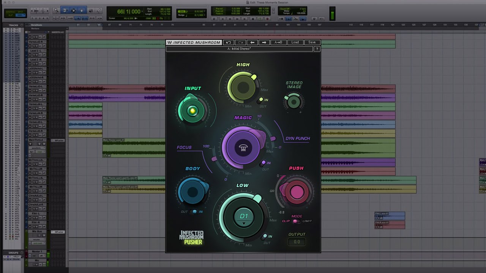Screen dimensions: 486x273
Task: Go to next preset with right arrow
Action: [265, 42]
